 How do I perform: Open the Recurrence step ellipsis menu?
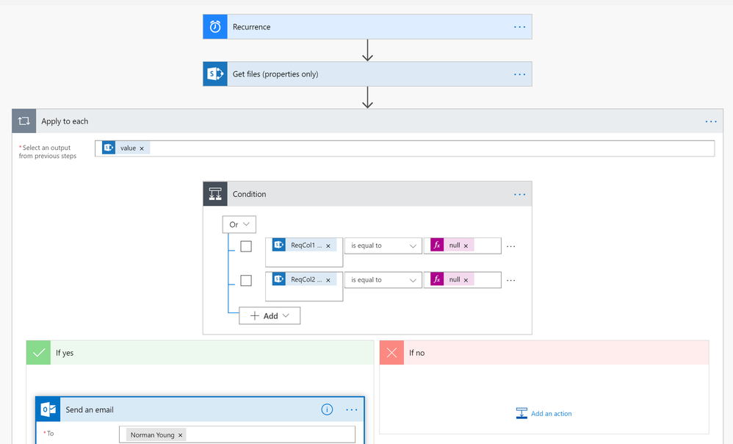coord(519,27)
